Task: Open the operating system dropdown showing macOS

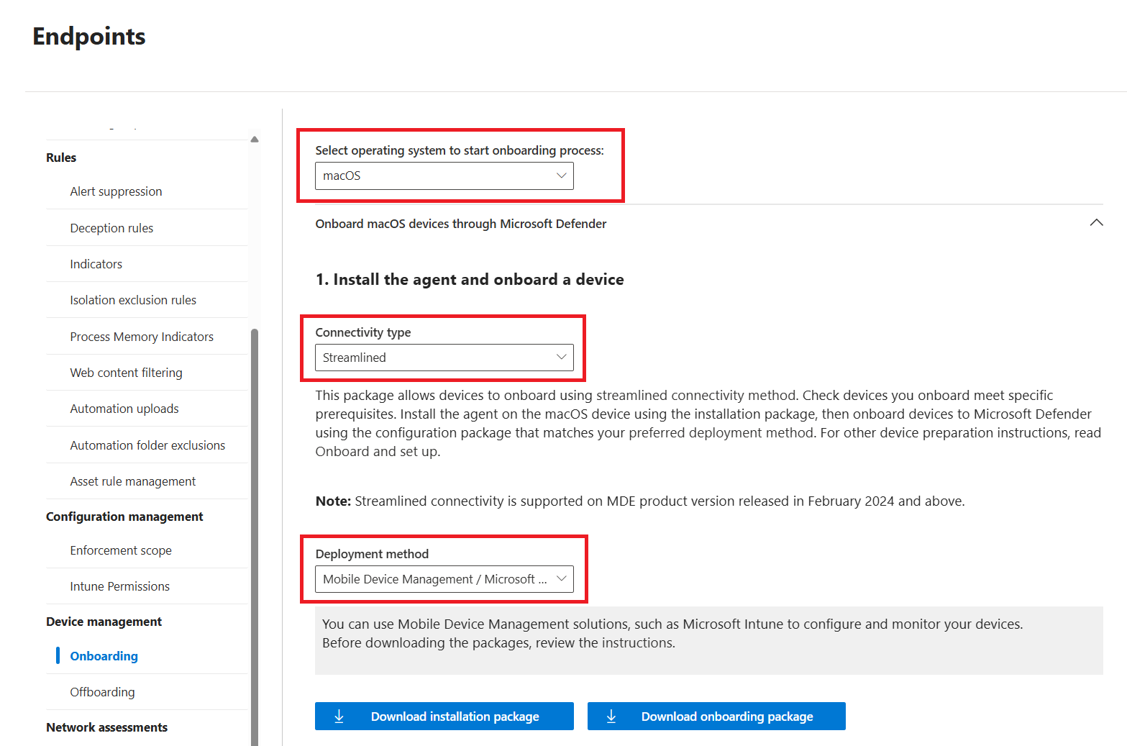Action: click(444, 176)
